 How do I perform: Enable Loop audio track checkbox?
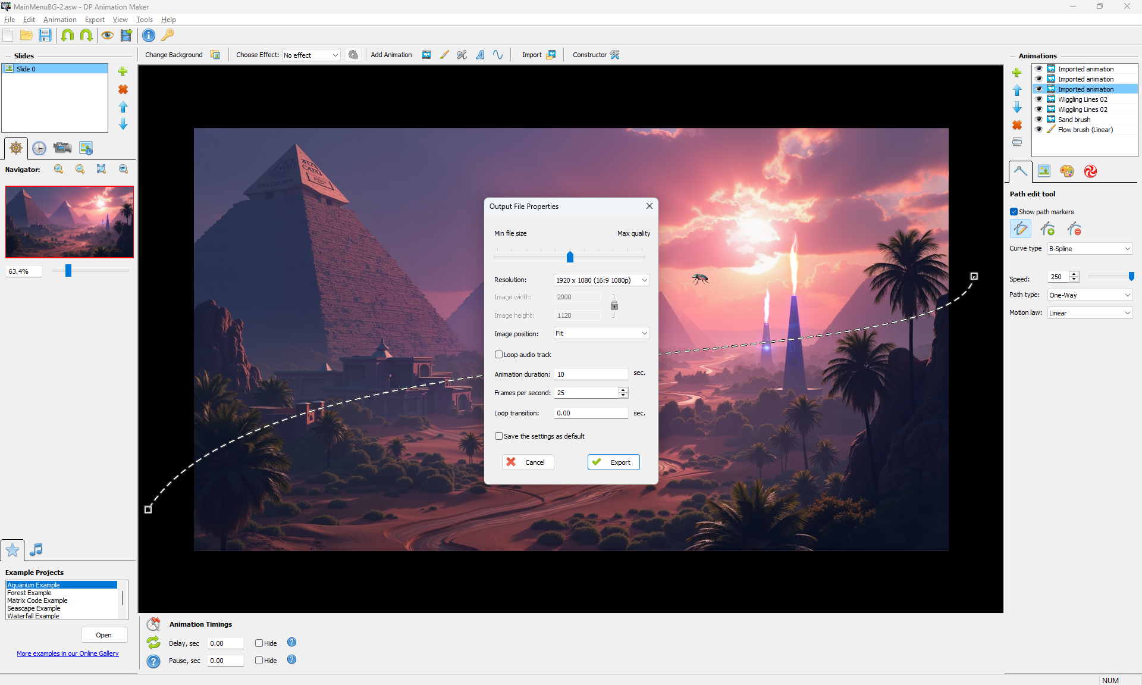[x=498, y=355]
